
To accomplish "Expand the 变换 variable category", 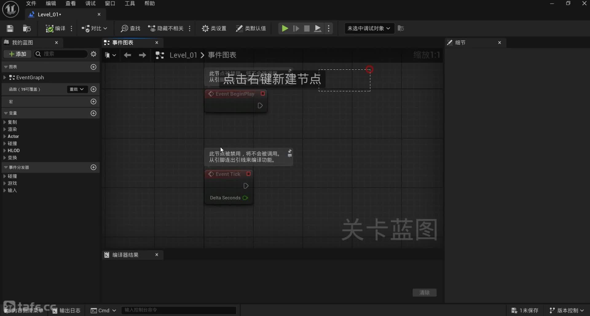I will tap(5, 157).
